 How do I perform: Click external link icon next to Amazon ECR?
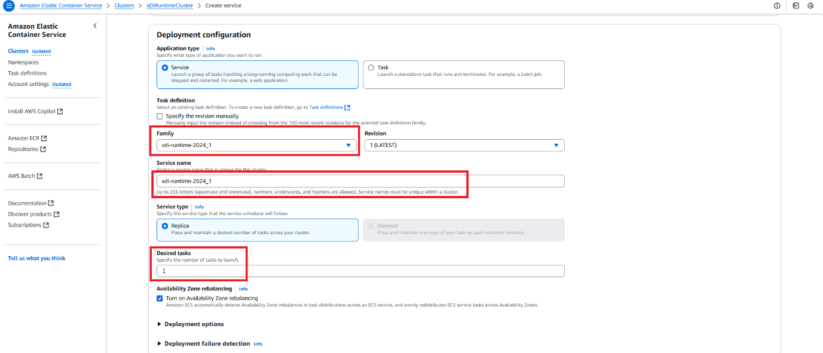point(44,139)
